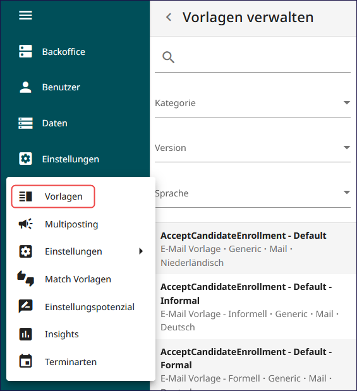Screen dimensions: 357x391
Task: Select the Benutzer person icon
Action: tap(25, 87)
